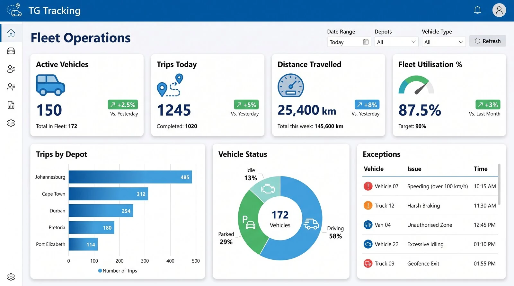Open the bottom gear icon in sidebar
Screen dimensions: 514x286
coord(11,277)
